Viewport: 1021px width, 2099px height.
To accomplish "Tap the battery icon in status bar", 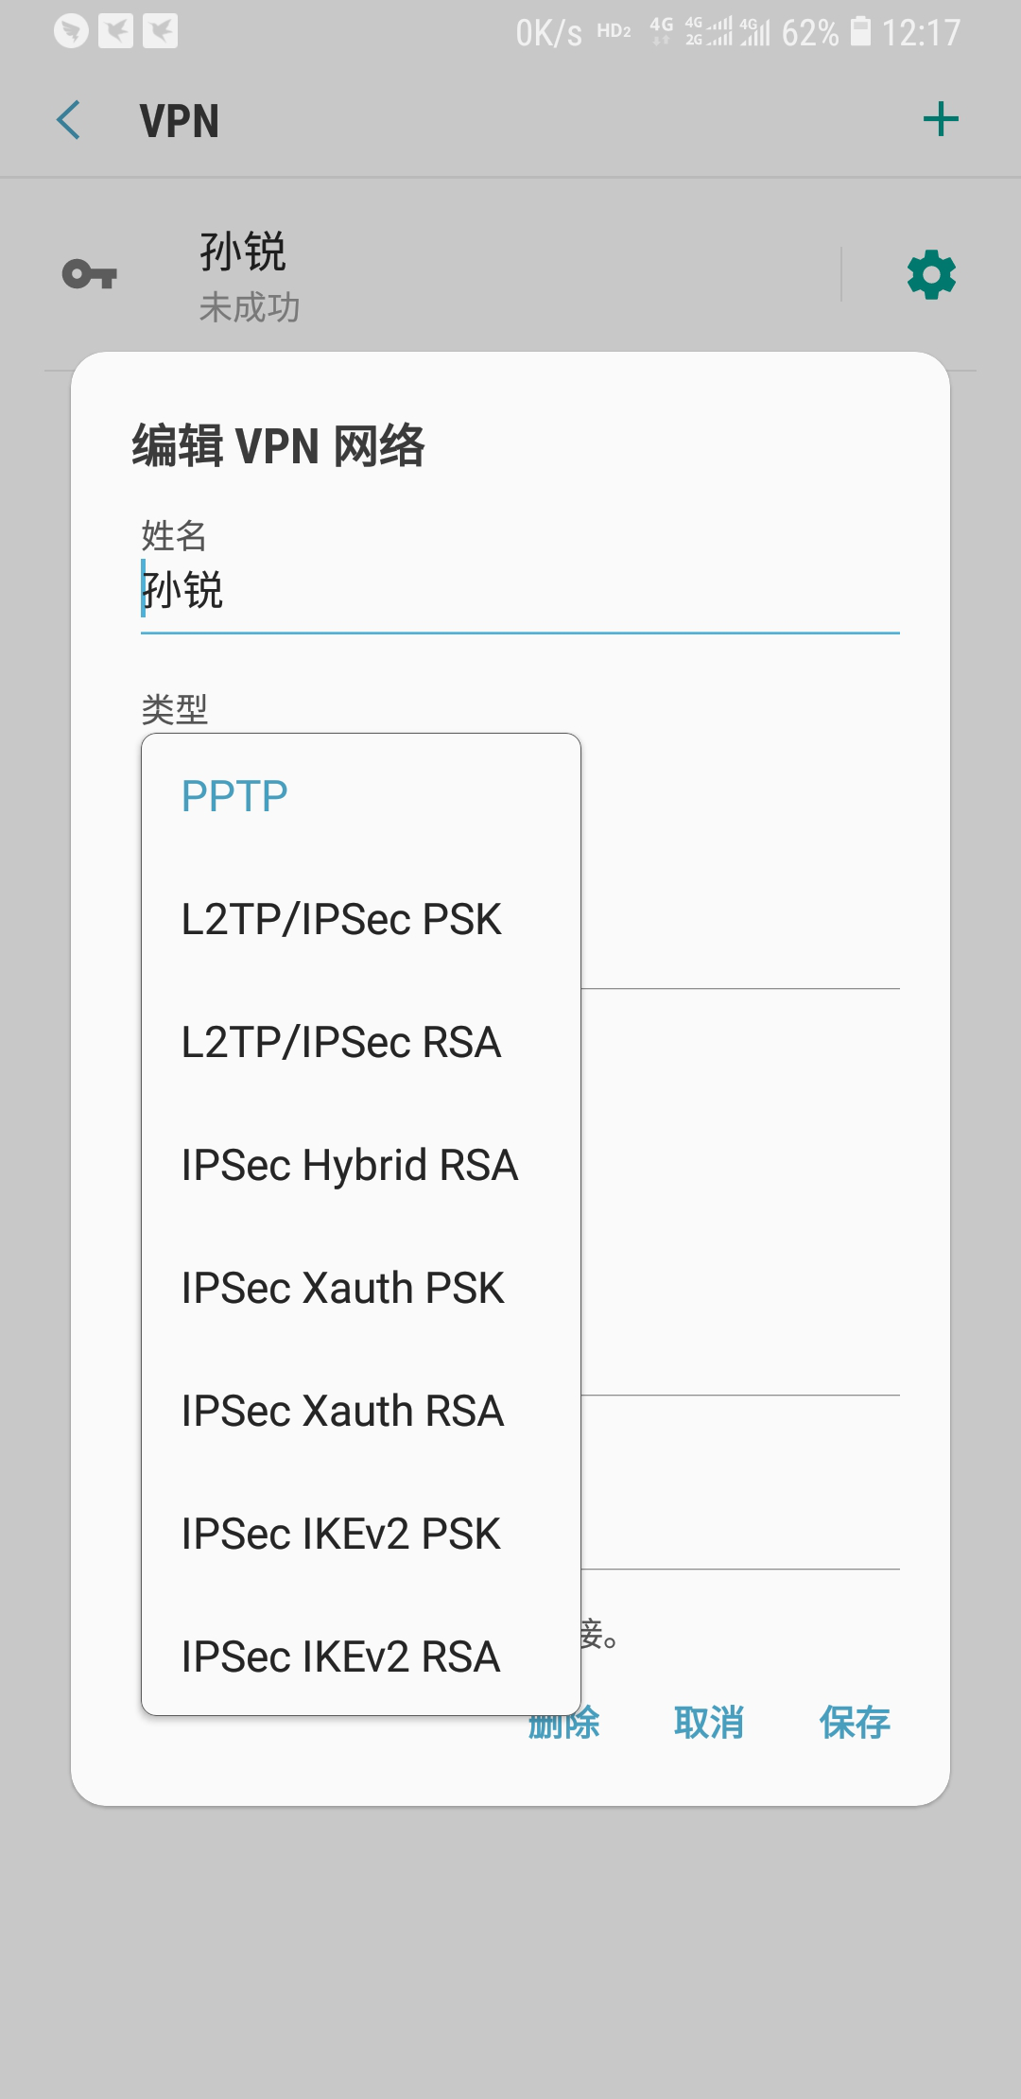I will (x=860, y=32).
